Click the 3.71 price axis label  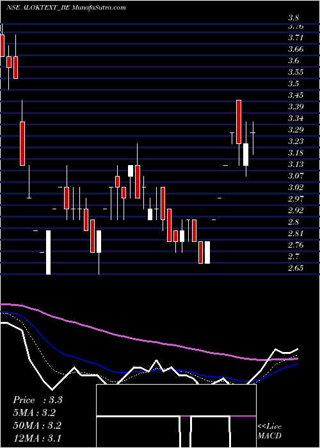296,38
